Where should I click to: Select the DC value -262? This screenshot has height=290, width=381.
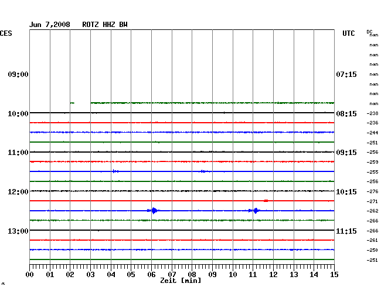coord(372,211)
